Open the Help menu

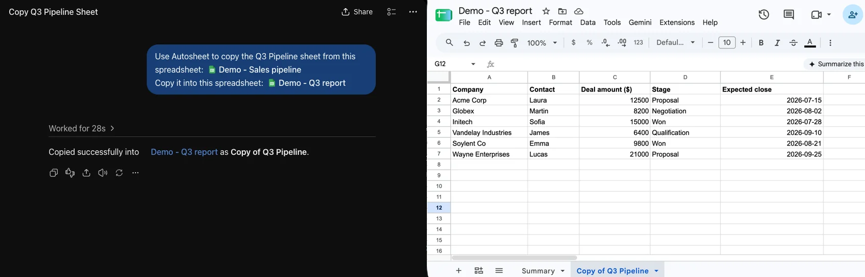(711, 22)
